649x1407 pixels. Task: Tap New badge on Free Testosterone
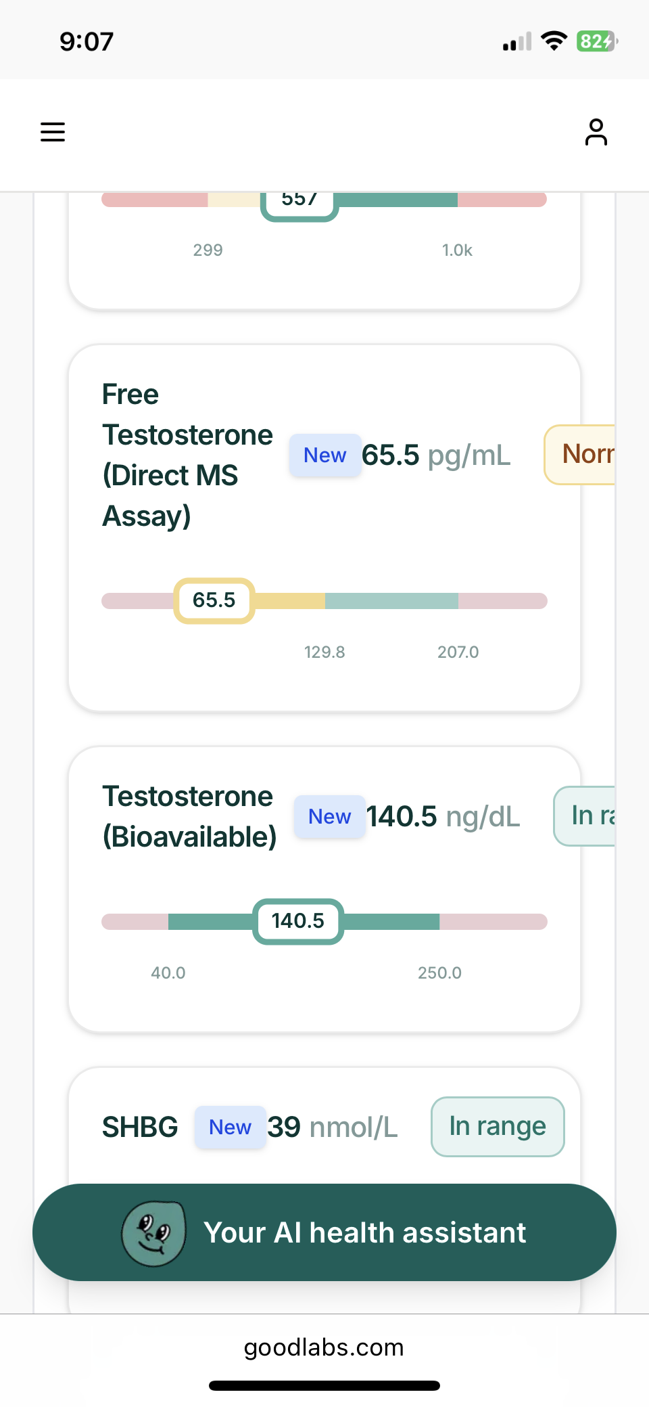click(x=325, y=455)
